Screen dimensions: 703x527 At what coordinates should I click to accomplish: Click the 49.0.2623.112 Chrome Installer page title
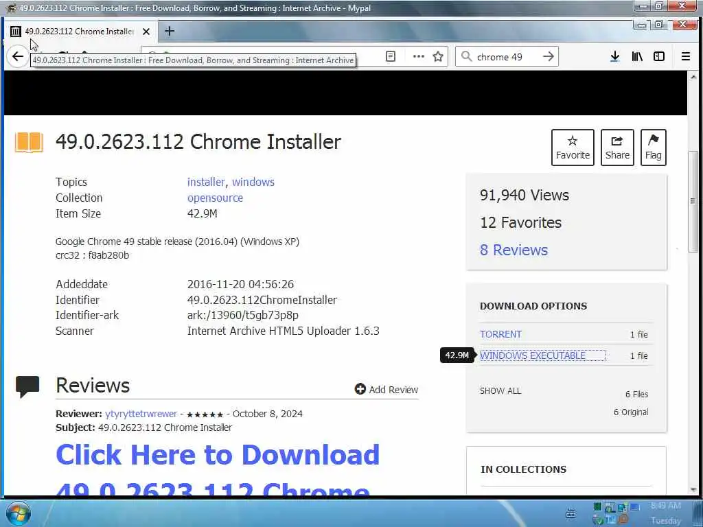(198, 141)
